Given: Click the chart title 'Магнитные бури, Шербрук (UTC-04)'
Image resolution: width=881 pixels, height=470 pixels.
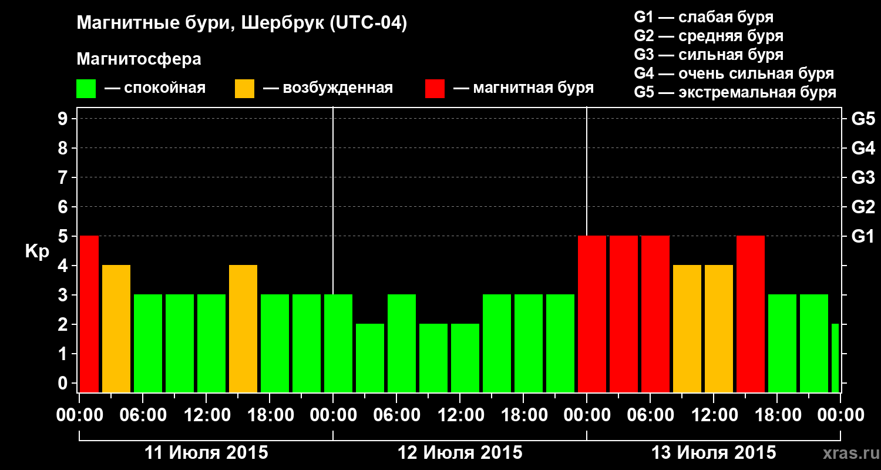Looking at the screenshot, I should (242, 24).
